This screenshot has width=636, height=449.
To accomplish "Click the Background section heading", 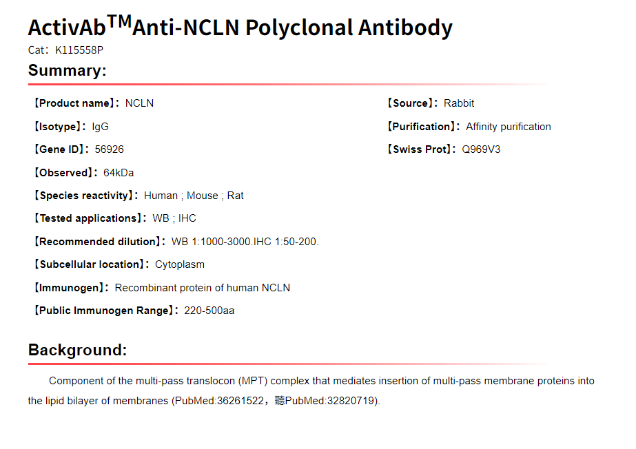I will (x=77, y=350).
